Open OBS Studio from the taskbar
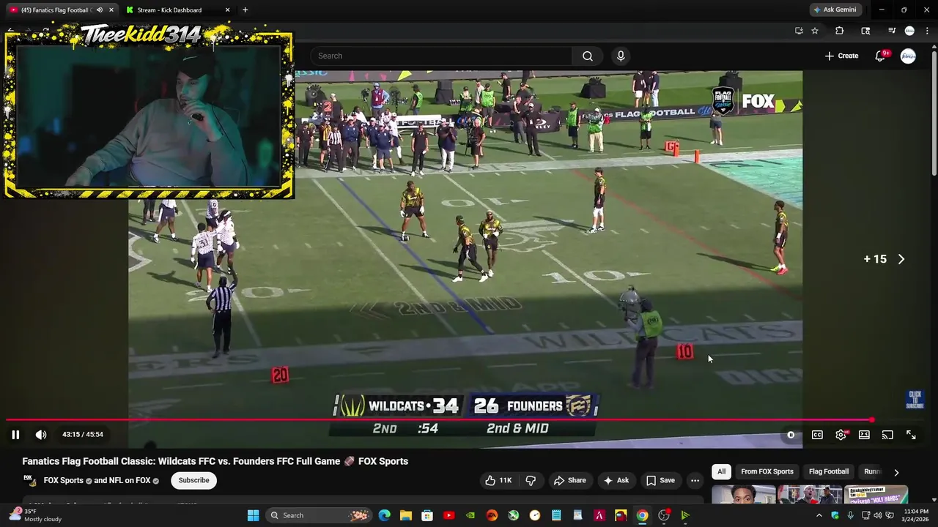Image resolution: width=938 pixels, height=527 pixels. pyautogui.click(x=664, y=515)
